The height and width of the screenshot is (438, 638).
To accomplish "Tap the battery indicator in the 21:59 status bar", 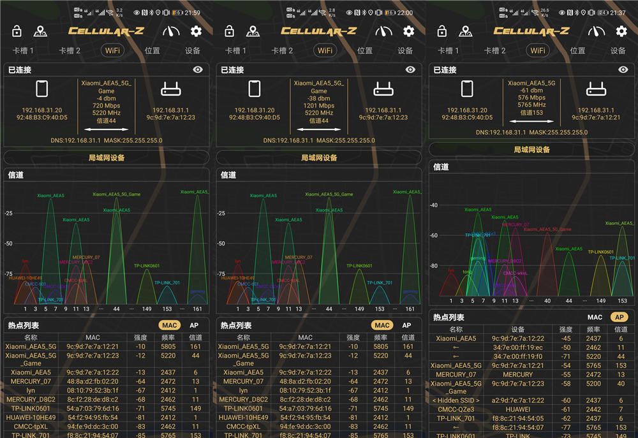I will click(177, 13).
